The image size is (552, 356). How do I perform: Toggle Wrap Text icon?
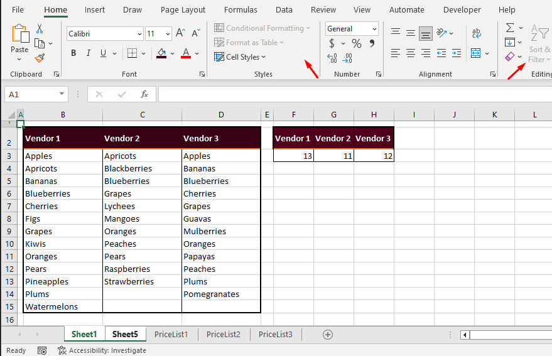tap(476, 33)
